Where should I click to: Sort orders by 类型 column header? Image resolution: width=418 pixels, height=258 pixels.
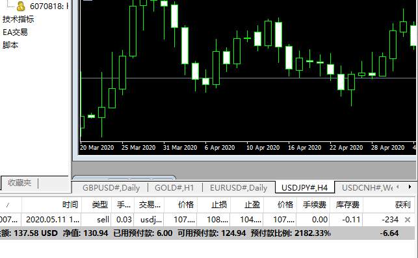click(99, 205)
